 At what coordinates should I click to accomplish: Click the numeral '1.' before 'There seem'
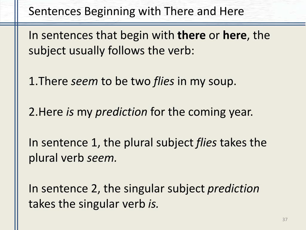[33, 81]
